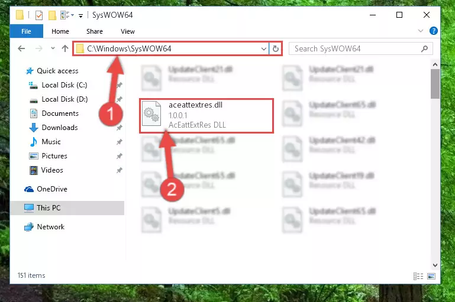Select Network in the navigation pane
455x302 pixels.
pyautogui.click(x=44, y=226)
